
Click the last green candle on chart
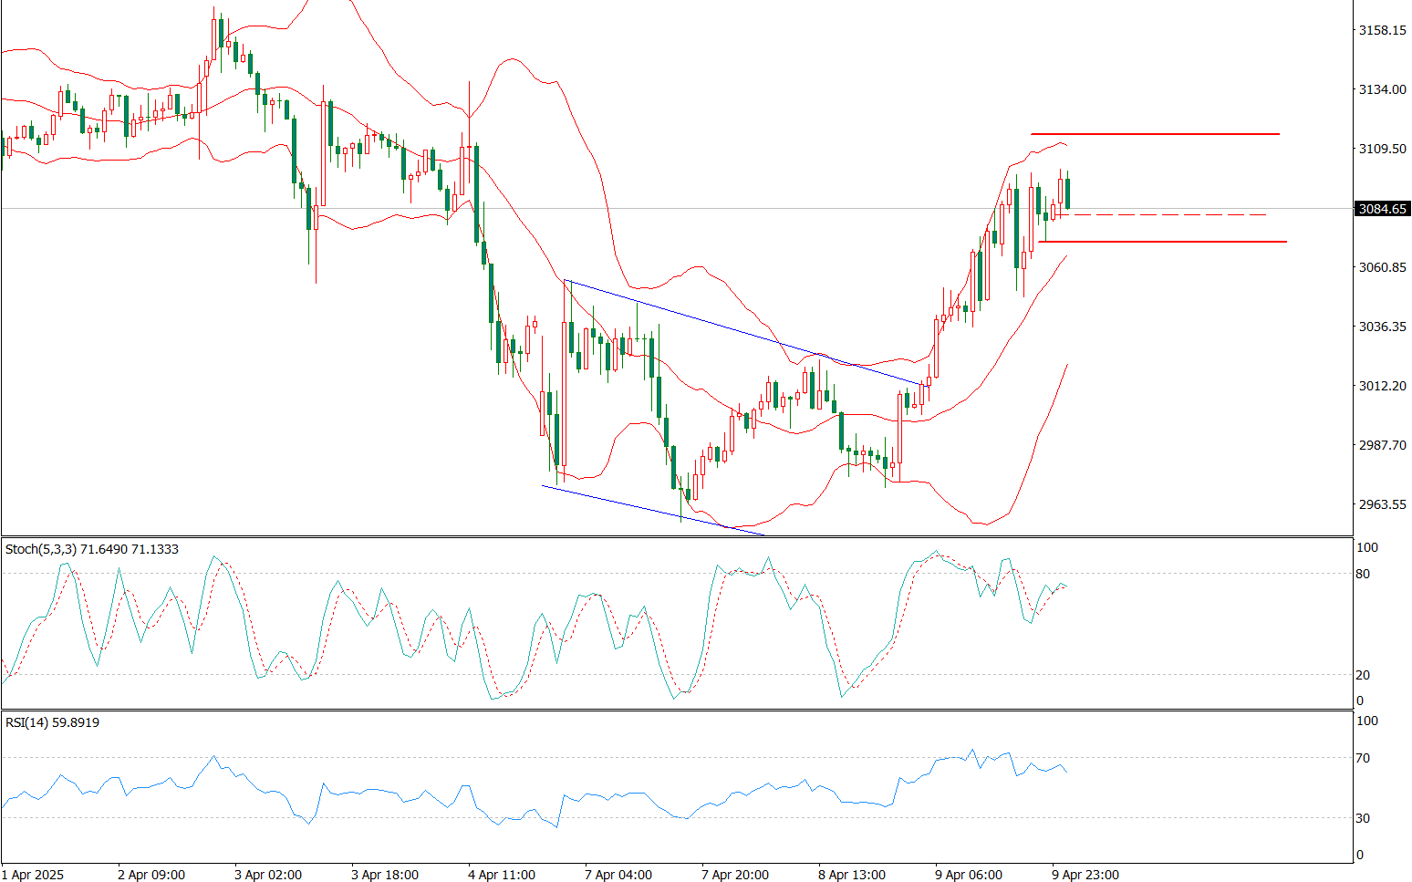coord(1068,193)
